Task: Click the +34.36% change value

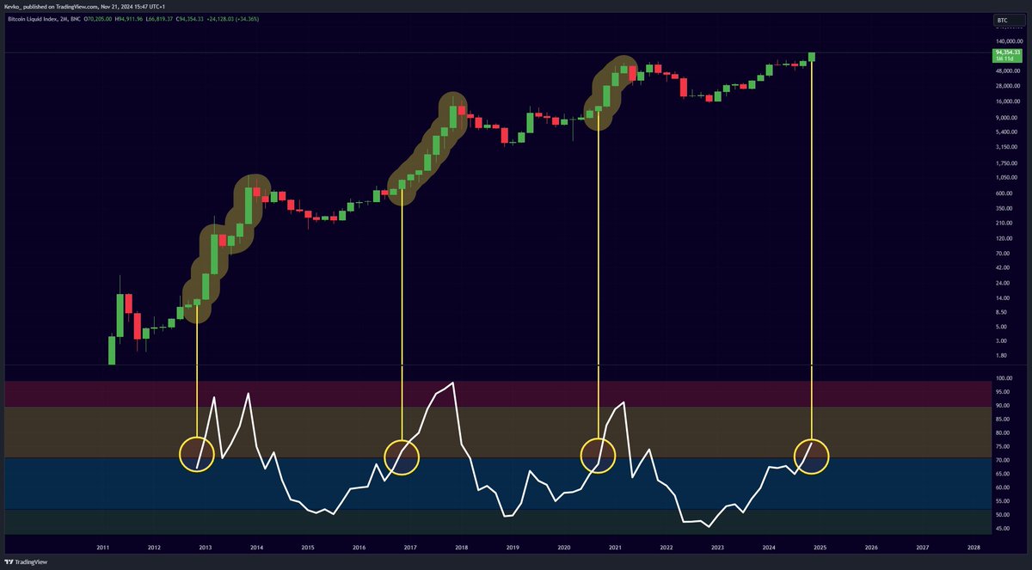Action: pyautogui.click(x=249, y=19)
